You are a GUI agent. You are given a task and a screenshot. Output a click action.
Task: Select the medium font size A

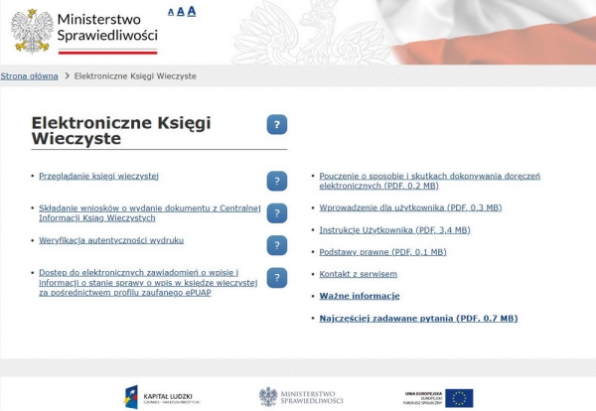coord(180,12)
